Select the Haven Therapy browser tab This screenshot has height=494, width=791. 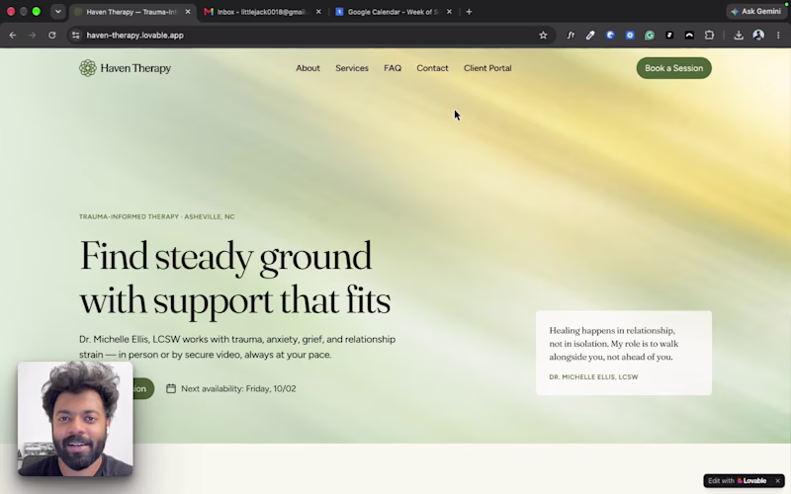(x=132, y=12)
